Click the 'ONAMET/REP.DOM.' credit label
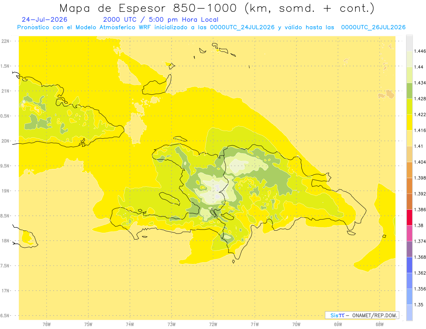Screen dimensions: 426x329 tap(375, 315)
